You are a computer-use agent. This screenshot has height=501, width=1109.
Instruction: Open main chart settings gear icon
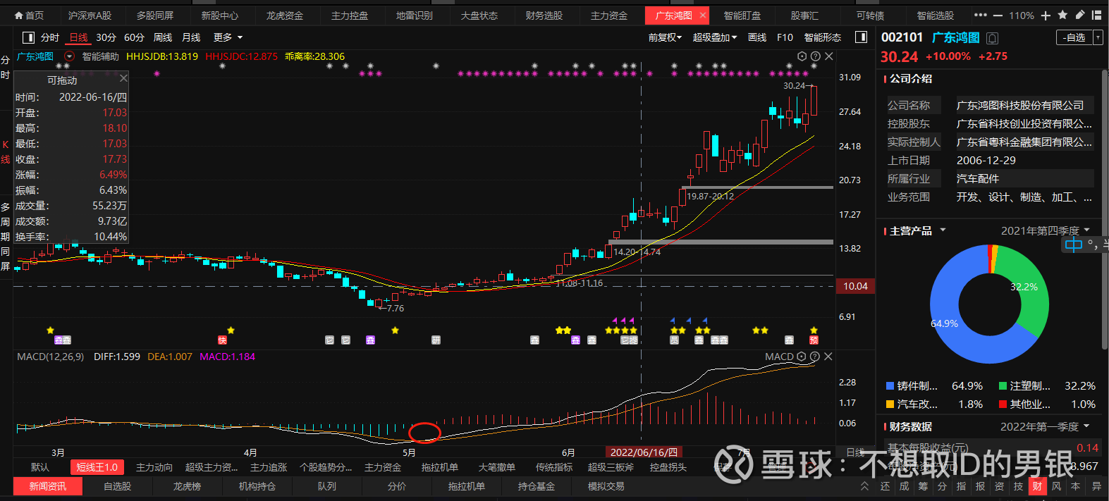[802, 56]
